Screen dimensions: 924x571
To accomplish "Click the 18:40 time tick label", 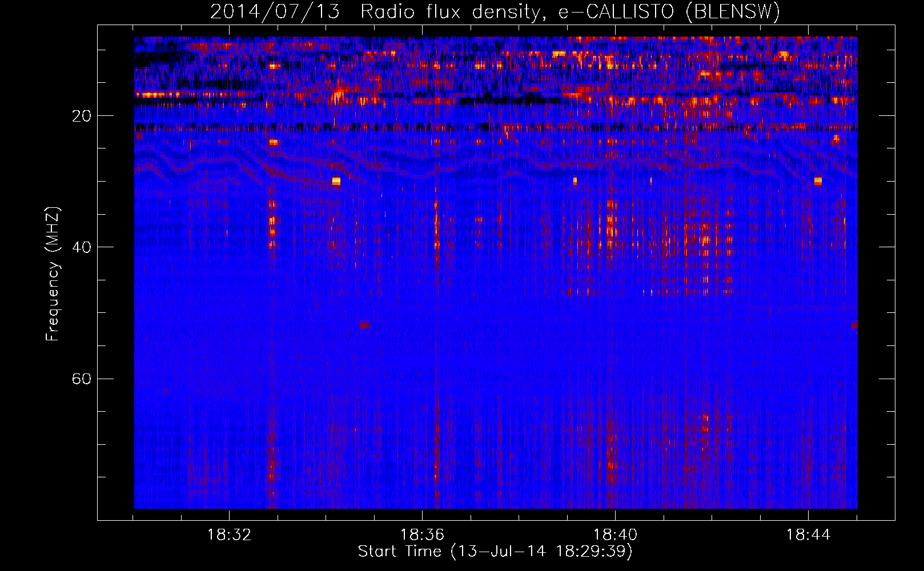I will pyautogui.click(x=615, y=534).
